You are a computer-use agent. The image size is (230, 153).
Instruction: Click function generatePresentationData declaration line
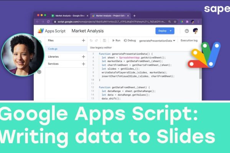[x=126, y=54]
